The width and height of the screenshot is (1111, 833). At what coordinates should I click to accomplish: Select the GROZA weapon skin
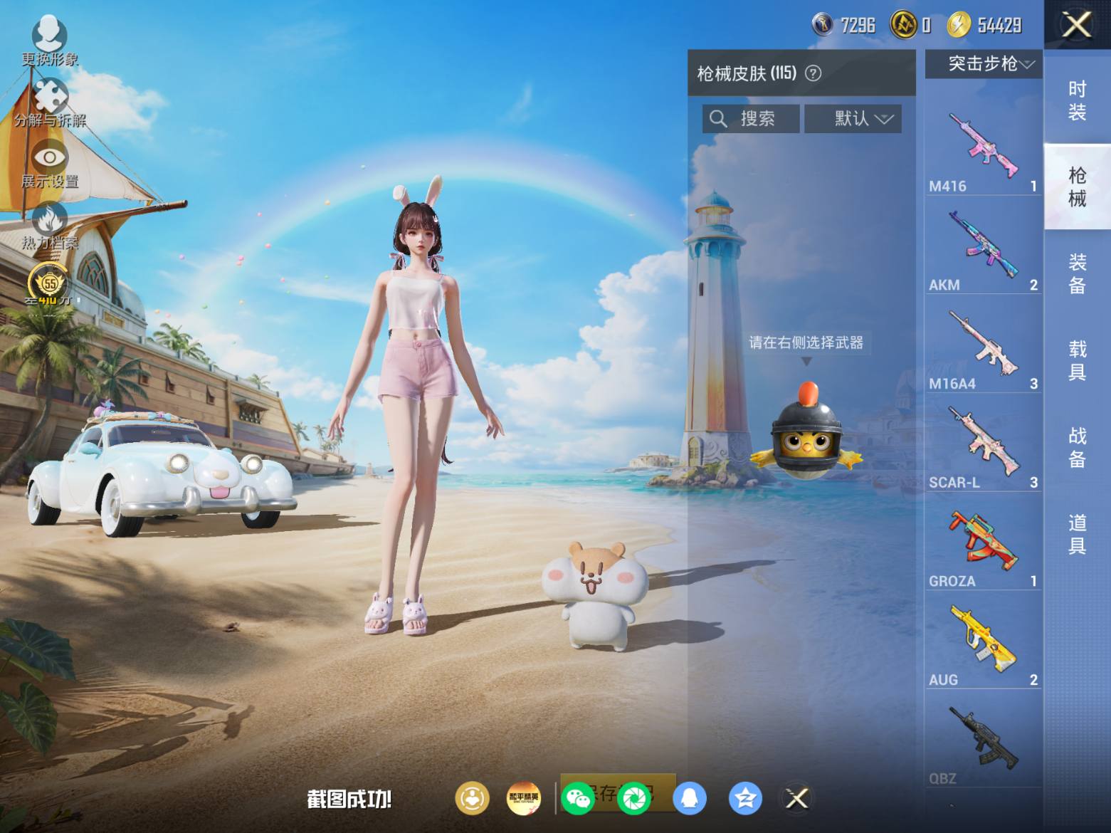coord(983,542)
